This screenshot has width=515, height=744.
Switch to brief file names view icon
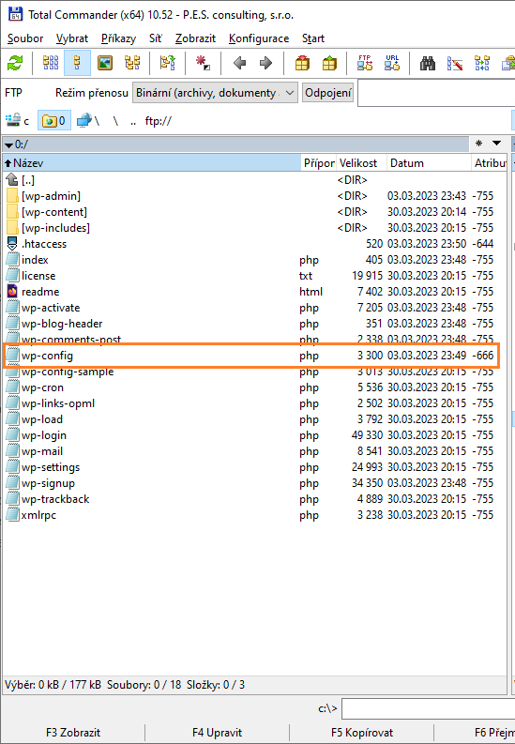point(51,63)
